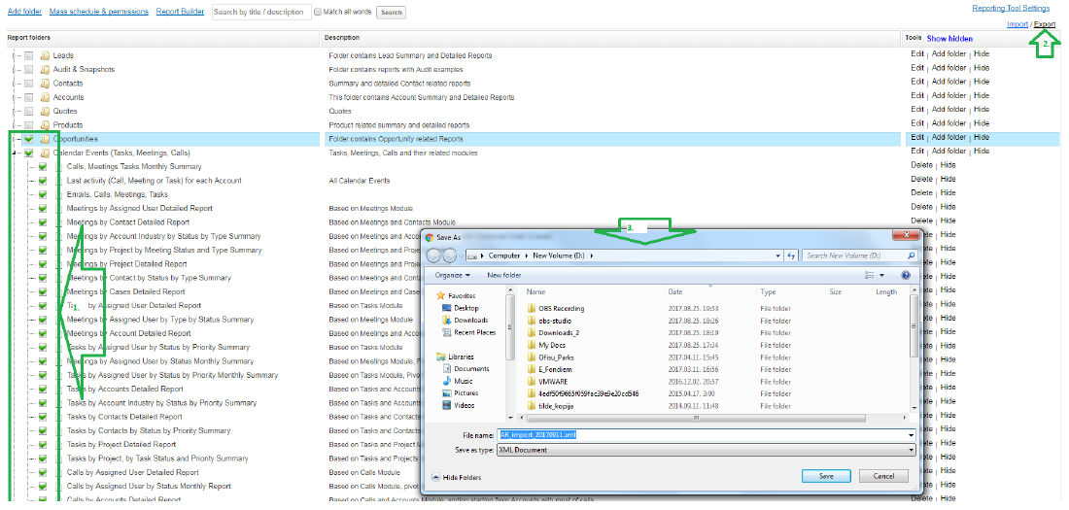The width and height of the screenshot is (1069, 510).
Task: Check the Leads folder checkbox
Action: 28,56
